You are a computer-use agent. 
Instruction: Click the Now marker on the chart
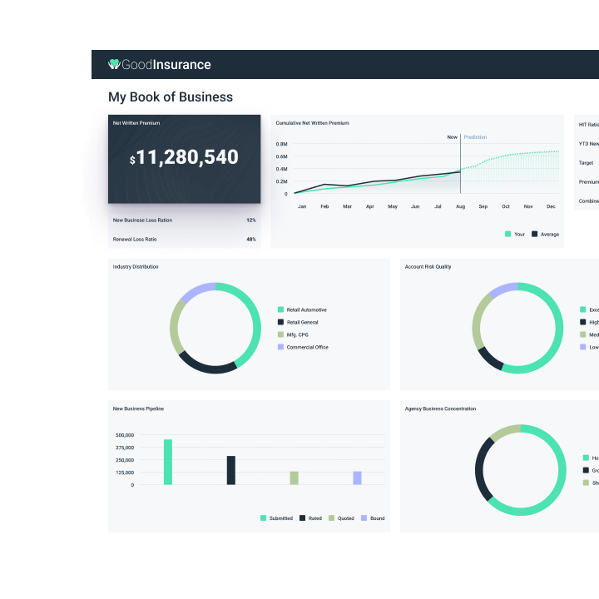[453, 136]
